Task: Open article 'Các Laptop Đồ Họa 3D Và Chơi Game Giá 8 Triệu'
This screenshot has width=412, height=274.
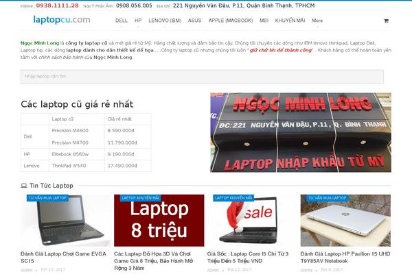Action: point(153,261)
